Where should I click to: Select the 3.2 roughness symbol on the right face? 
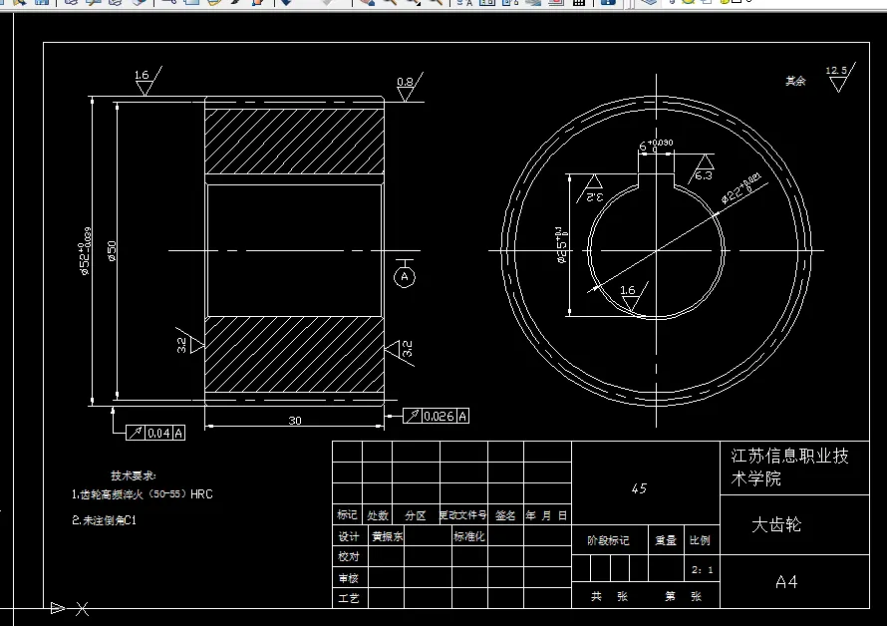click(401, 350)
